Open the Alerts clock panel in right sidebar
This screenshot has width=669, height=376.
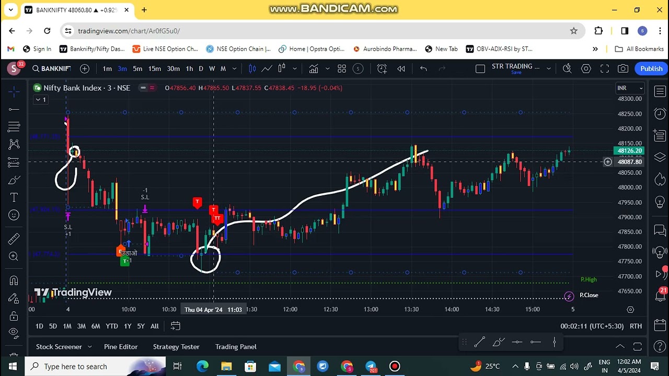[x=660, y=114]
